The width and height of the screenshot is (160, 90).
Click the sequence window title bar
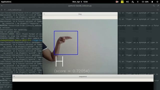83,76
